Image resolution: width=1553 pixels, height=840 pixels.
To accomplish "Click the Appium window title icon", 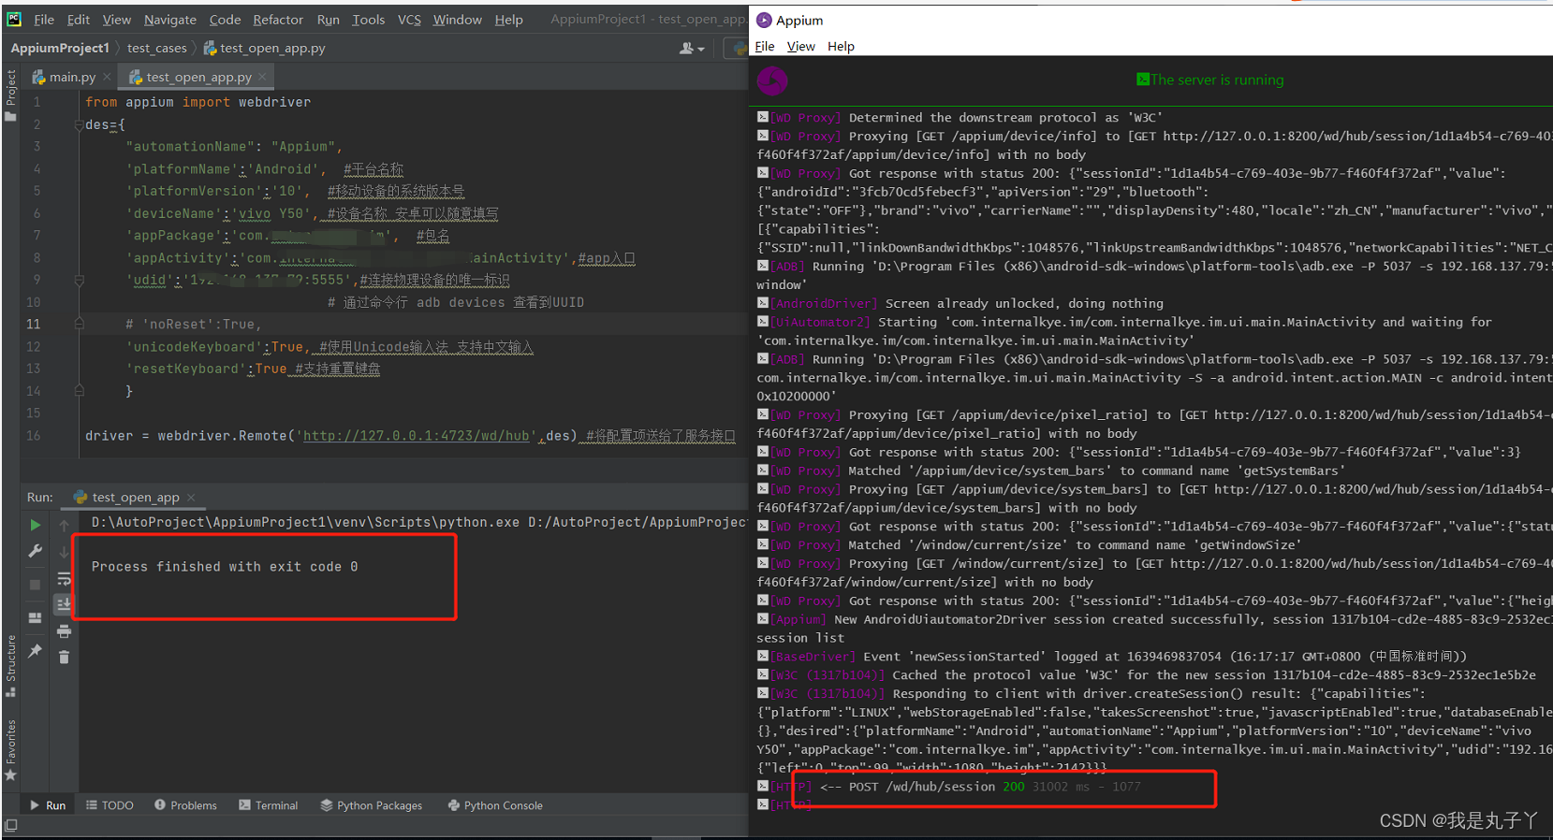I will [765, 20].
